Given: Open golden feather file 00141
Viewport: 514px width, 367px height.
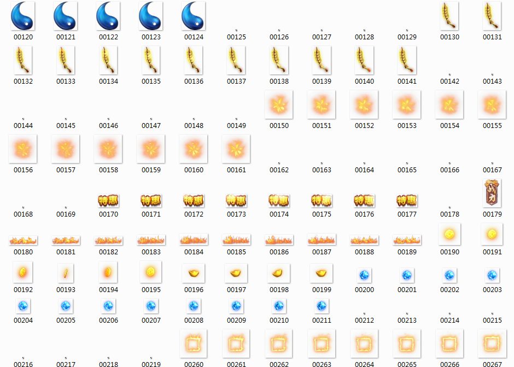Looking at the screenshot, I should pyautogui.click(x=407, y=60).
